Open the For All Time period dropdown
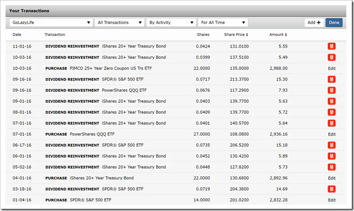Screen dimensions: 354x211 223,22
